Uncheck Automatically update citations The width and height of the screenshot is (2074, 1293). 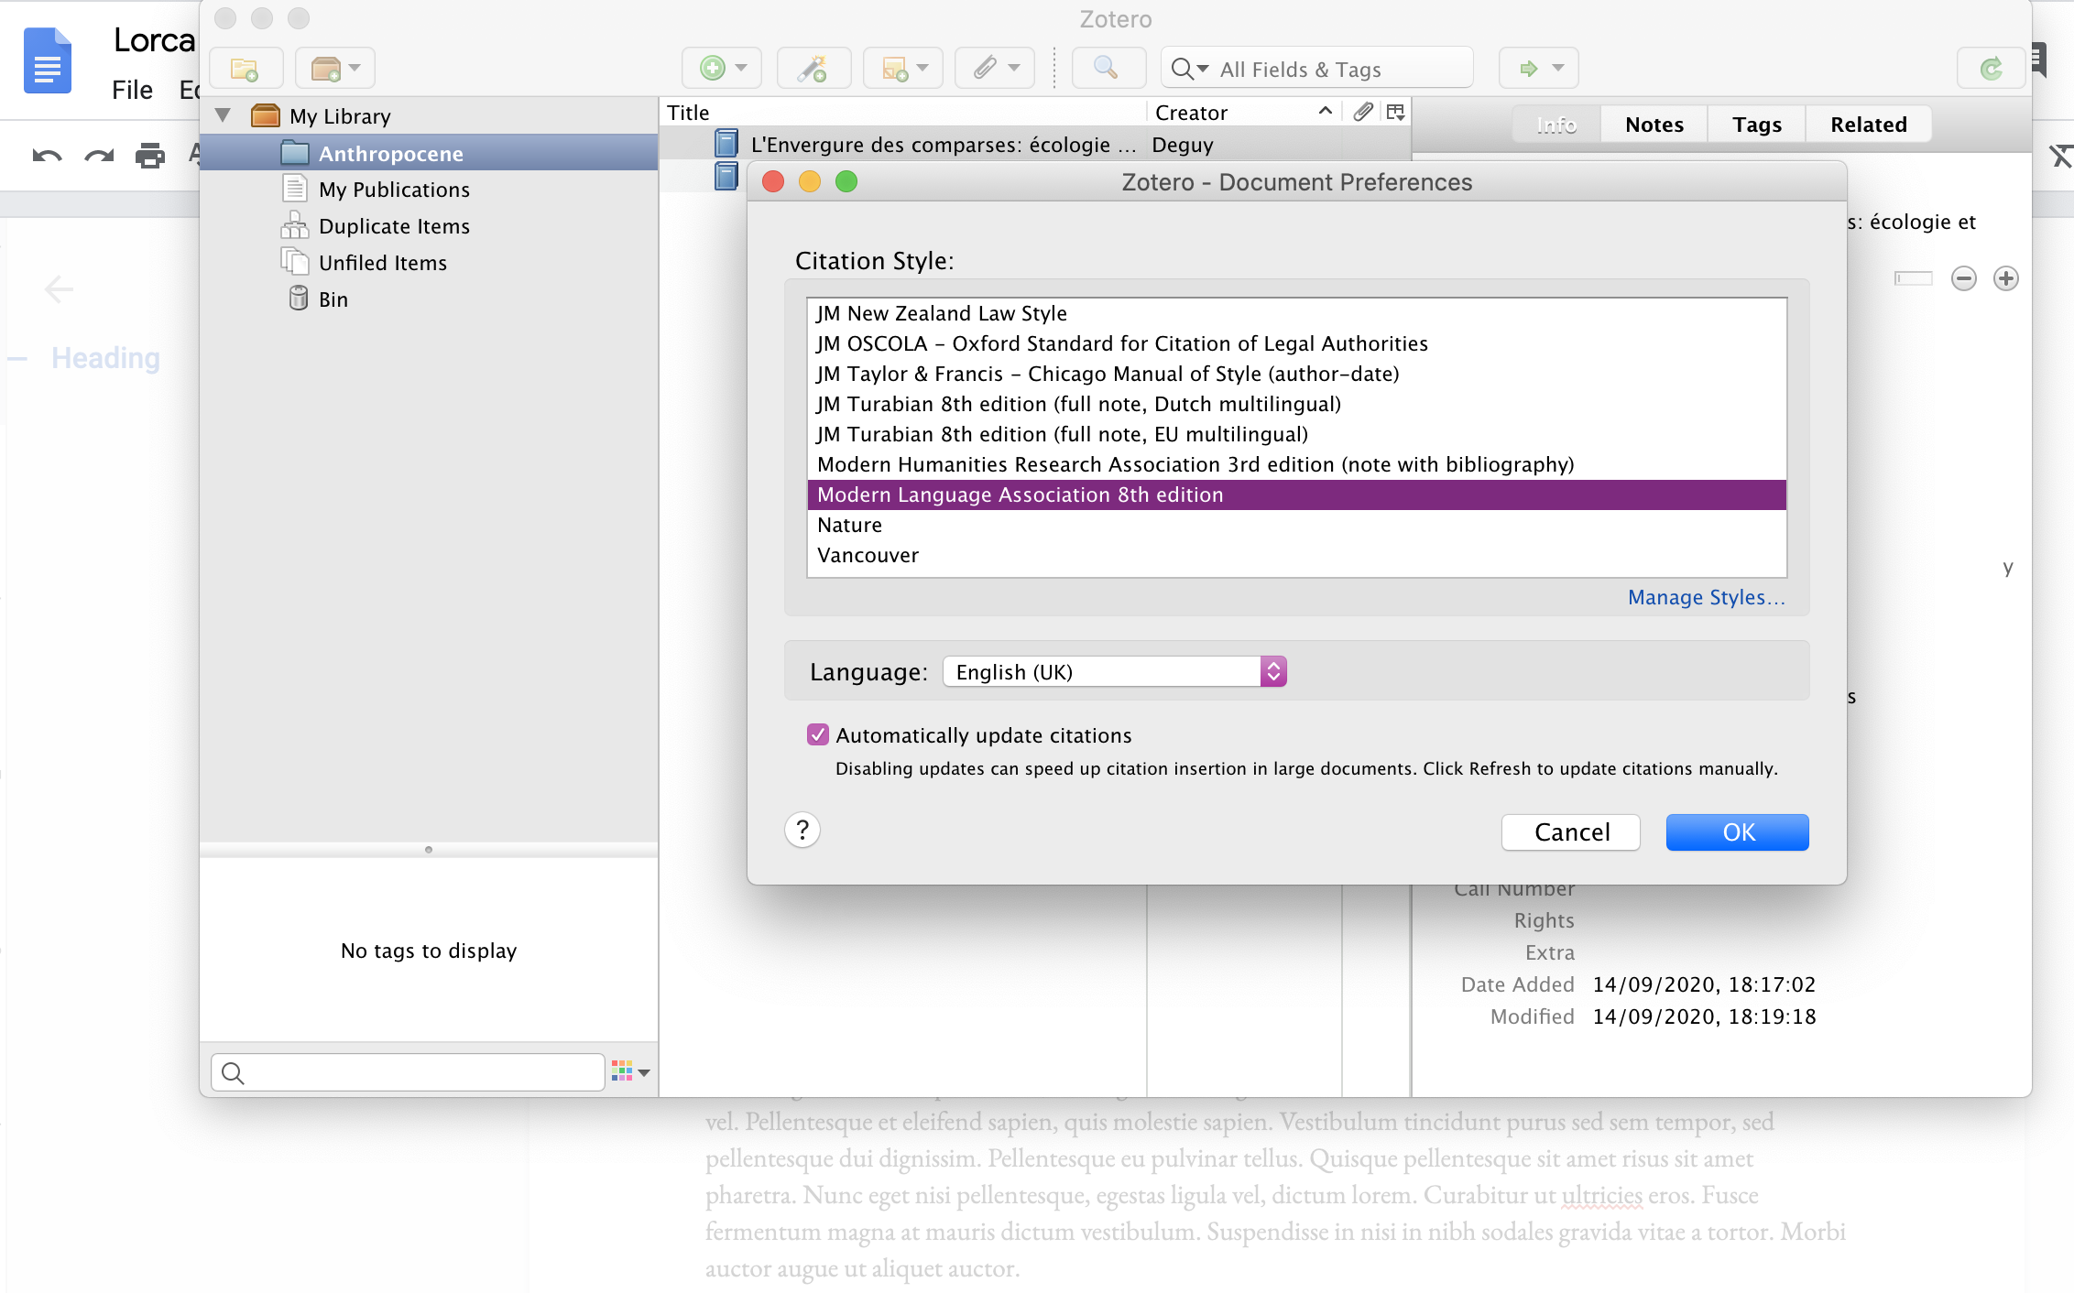[818, 734]
